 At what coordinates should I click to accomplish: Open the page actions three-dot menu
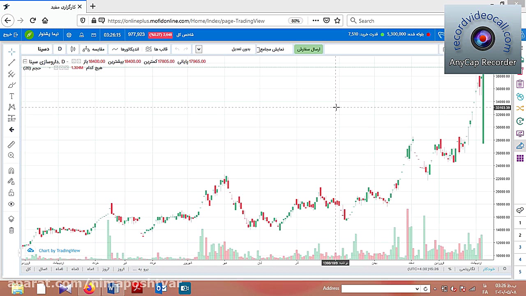pyautogui.click(x=316, y=21)
